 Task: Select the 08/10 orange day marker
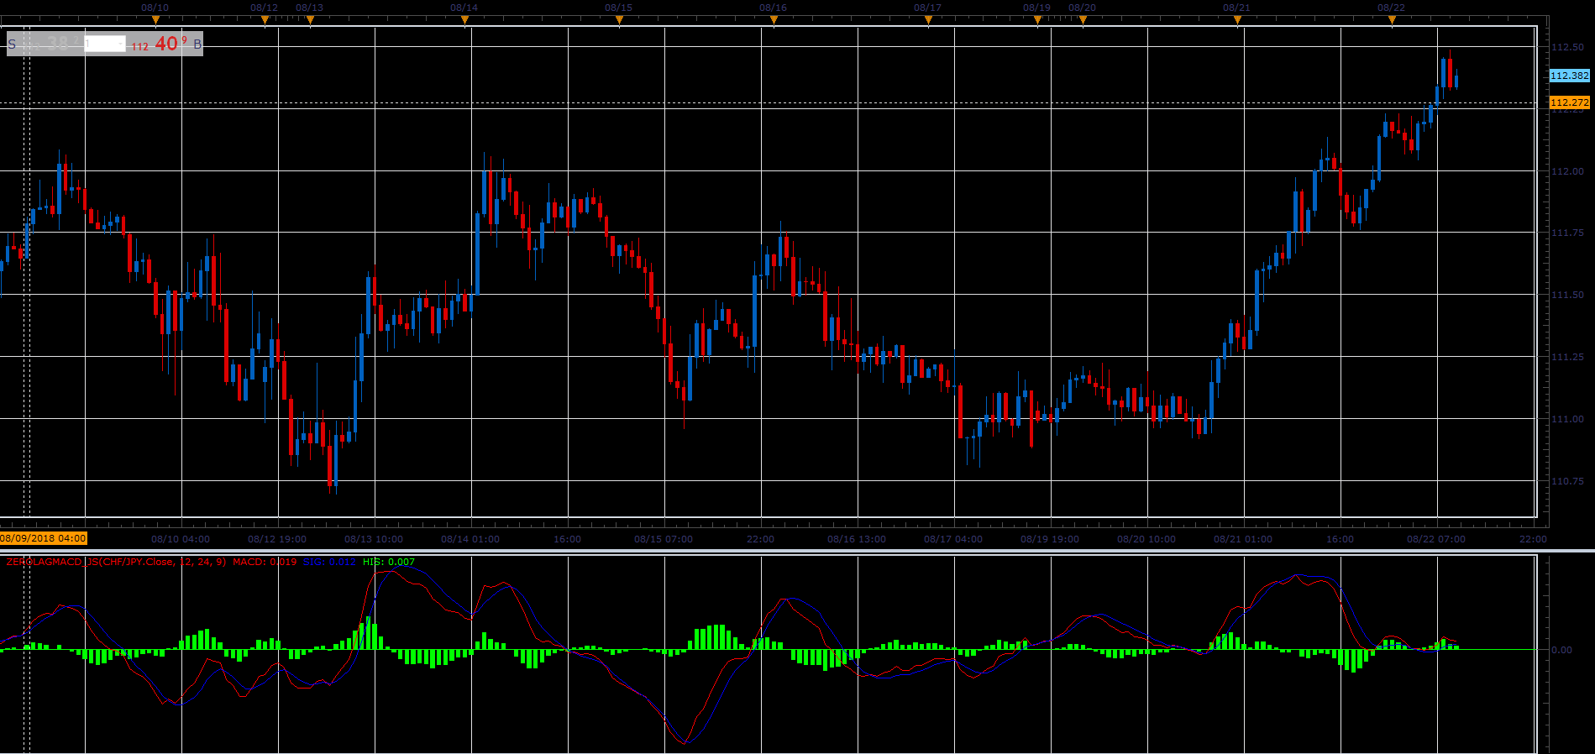tap(155, 20)
